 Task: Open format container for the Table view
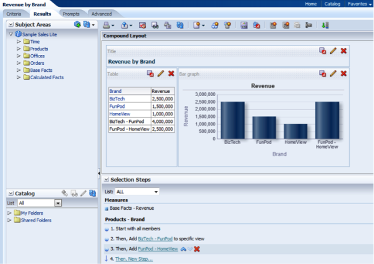[150, 74]
